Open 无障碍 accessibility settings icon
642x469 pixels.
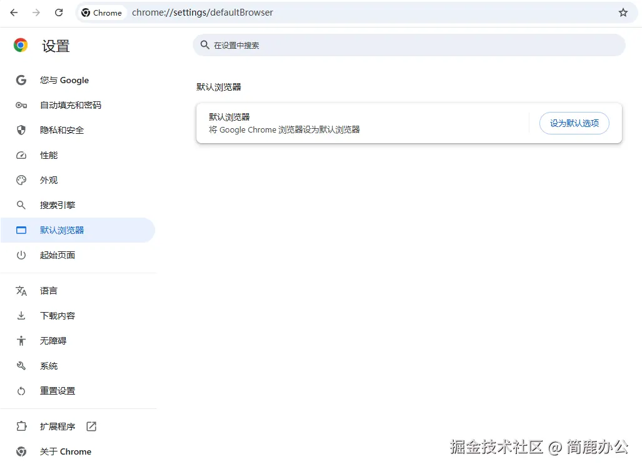click(x=21, y=340)
